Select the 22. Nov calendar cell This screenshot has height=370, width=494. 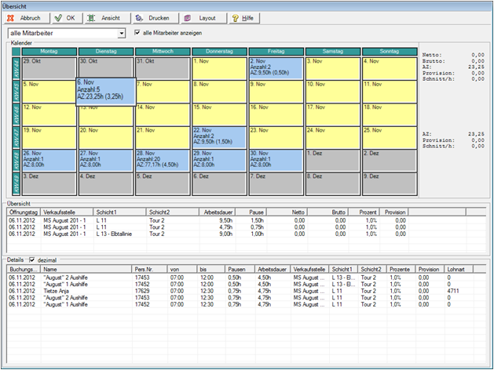(219, 138)
